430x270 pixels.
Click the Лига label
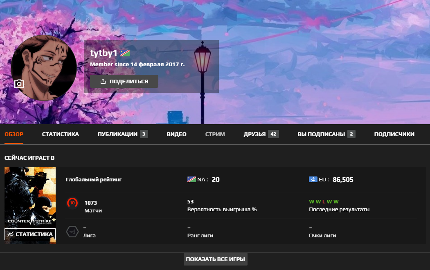pos(89,236)
